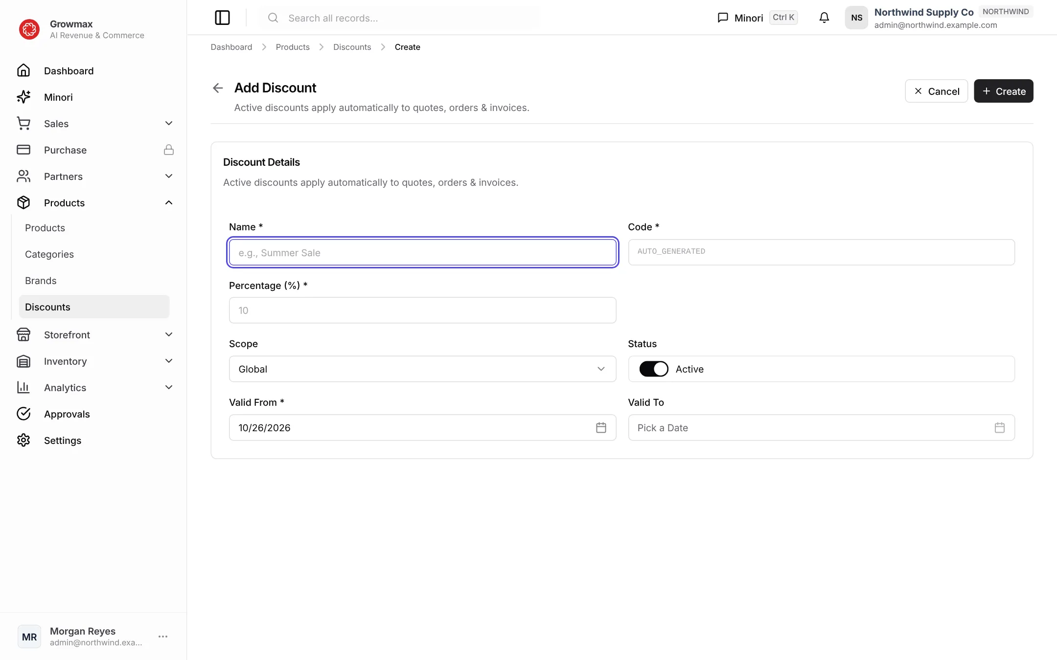
Task: Expand the Analytics menu chevron
Action: click(x=169, y=387)
